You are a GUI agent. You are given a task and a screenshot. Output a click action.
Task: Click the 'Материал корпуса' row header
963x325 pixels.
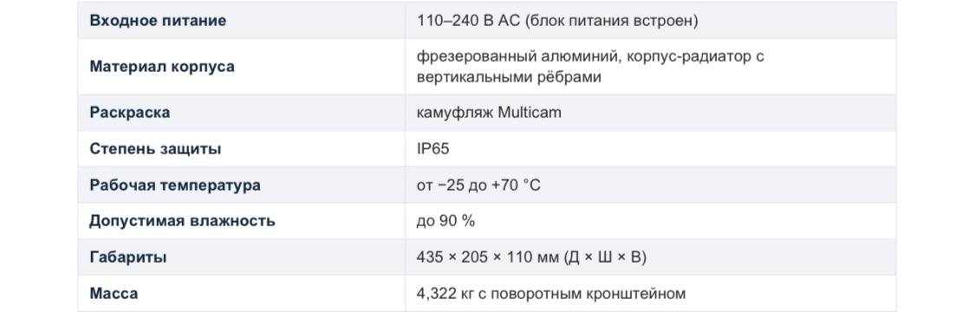tap(241, 67)
